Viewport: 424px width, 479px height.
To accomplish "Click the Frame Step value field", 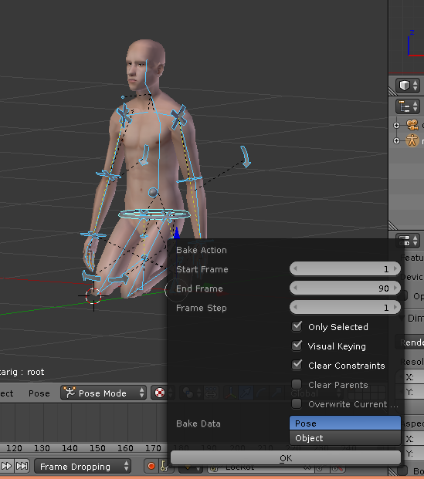I will click(x=345, y=307).
